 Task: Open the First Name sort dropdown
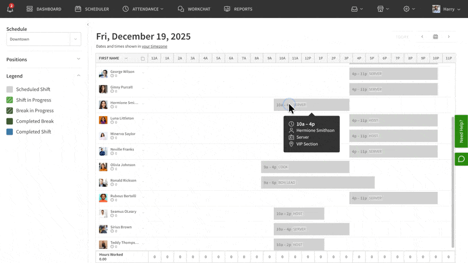coord(126,58)
